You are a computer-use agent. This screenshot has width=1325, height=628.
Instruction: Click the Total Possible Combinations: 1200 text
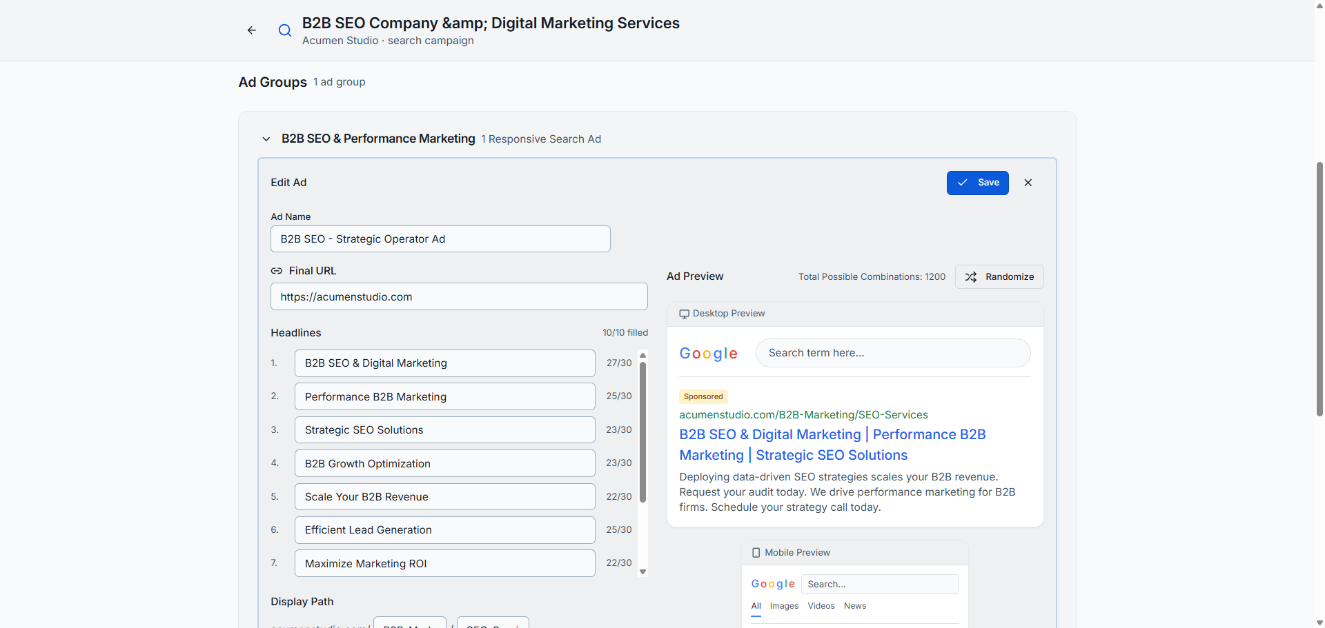pos(872,277)
